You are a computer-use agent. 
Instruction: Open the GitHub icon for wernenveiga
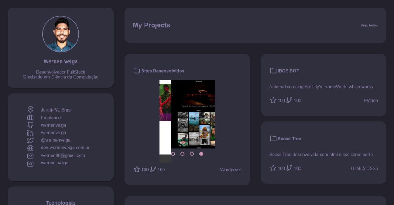tap(30, 125)
